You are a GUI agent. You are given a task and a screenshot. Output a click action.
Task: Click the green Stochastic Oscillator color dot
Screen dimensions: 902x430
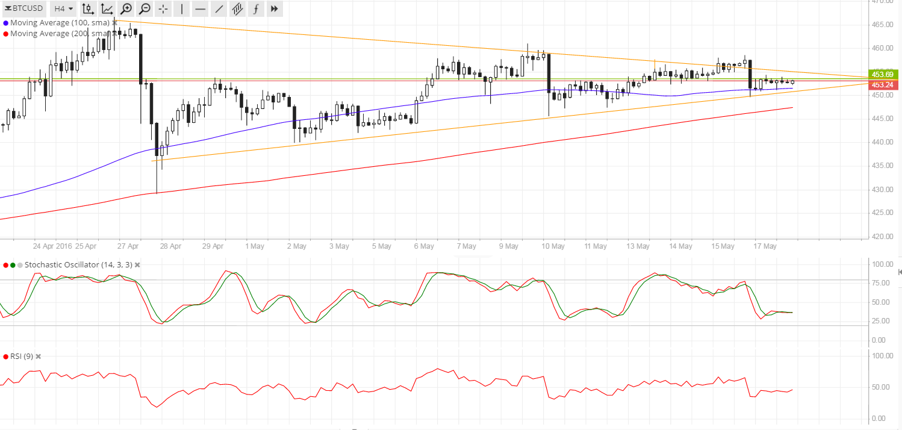(x=13, y=265)
